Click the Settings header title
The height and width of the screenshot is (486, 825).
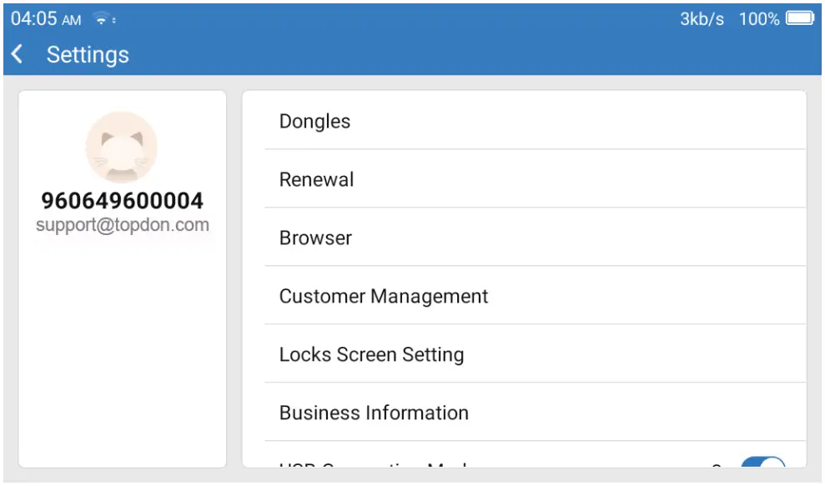[x=88, y=55]
